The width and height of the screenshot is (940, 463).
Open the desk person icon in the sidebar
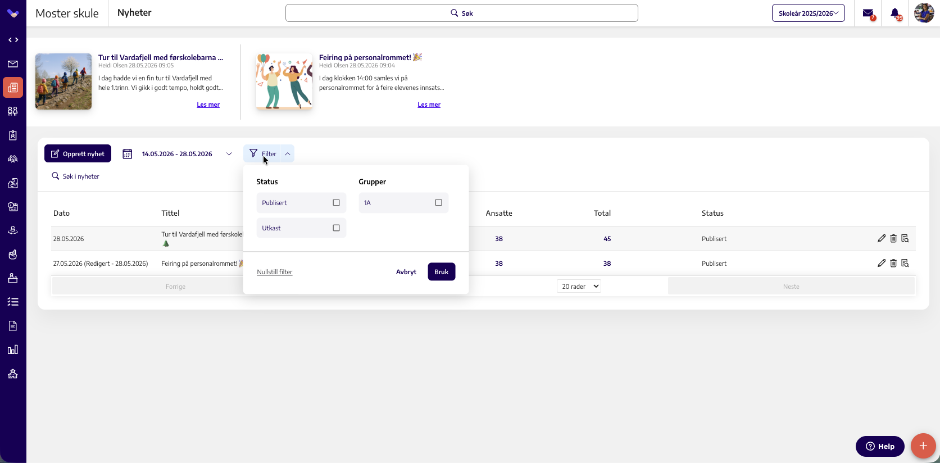pyautogui.click(x=13, y=278)
